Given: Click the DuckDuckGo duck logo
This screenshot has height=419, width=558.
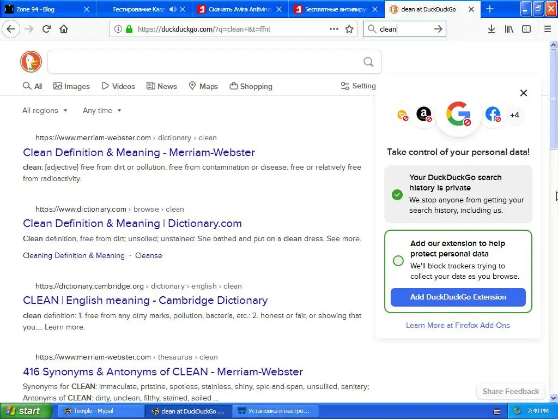Looking at the screenshot, I should 31,61.
